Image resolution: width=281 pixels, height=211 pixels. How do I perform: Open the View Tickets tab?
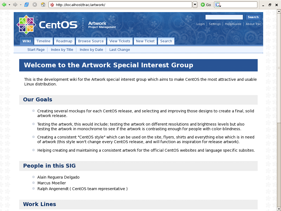pos(120,41)
